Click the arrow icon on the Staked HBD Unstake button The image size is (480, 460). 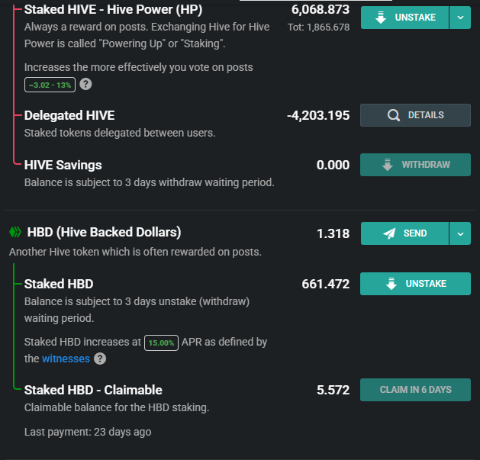point(391,284)
